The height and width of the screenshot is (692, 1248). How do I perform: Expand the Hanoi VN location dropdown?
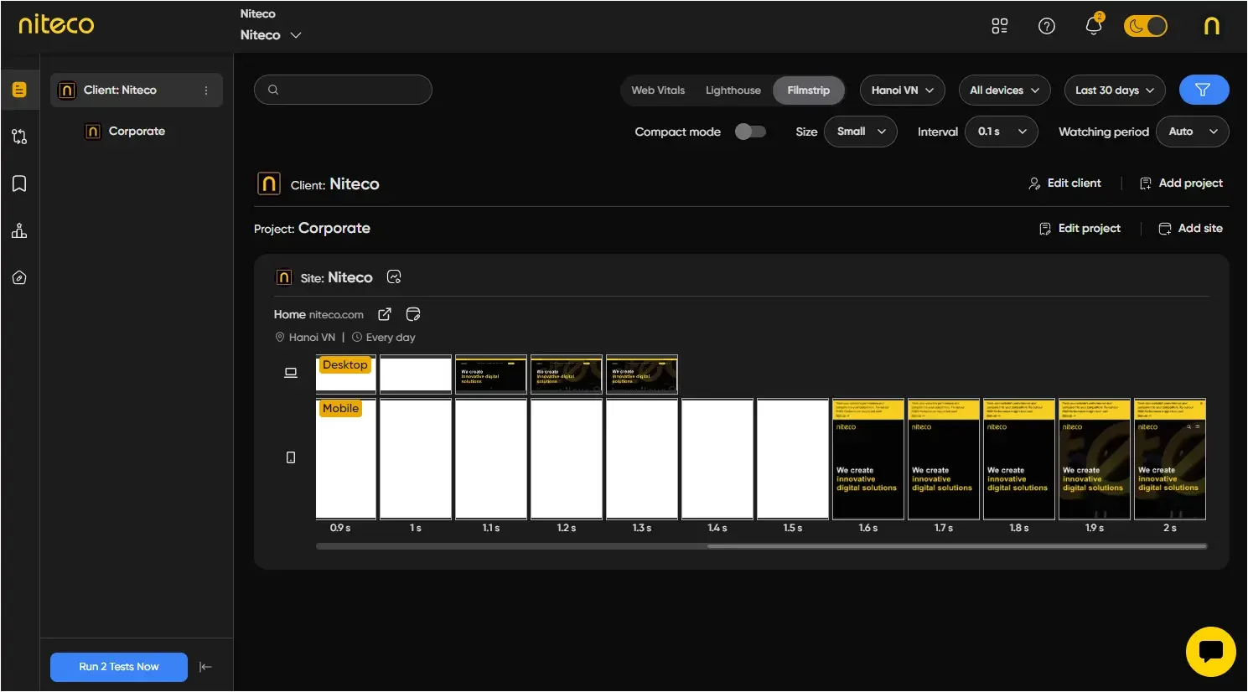[902, 90]
